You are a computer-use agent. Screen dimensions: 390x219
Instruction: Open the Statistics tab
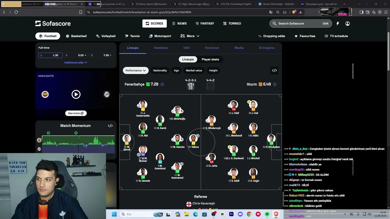161,48
